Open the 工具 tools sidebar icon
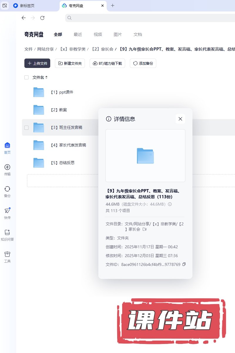Image resolution: width=235 pixels, height=353 pixels. 7,254
